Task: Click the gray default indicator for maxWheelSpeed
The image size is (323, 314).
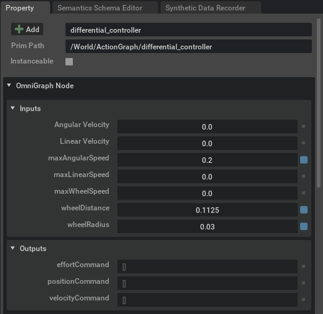Action: tap(303, 193)
